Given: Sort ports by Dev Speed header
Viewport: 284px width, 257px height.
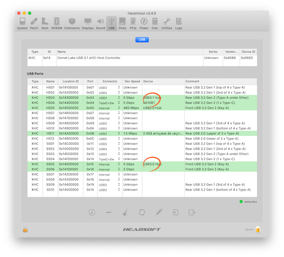Looking at the screenshot, I should (132, 82).
